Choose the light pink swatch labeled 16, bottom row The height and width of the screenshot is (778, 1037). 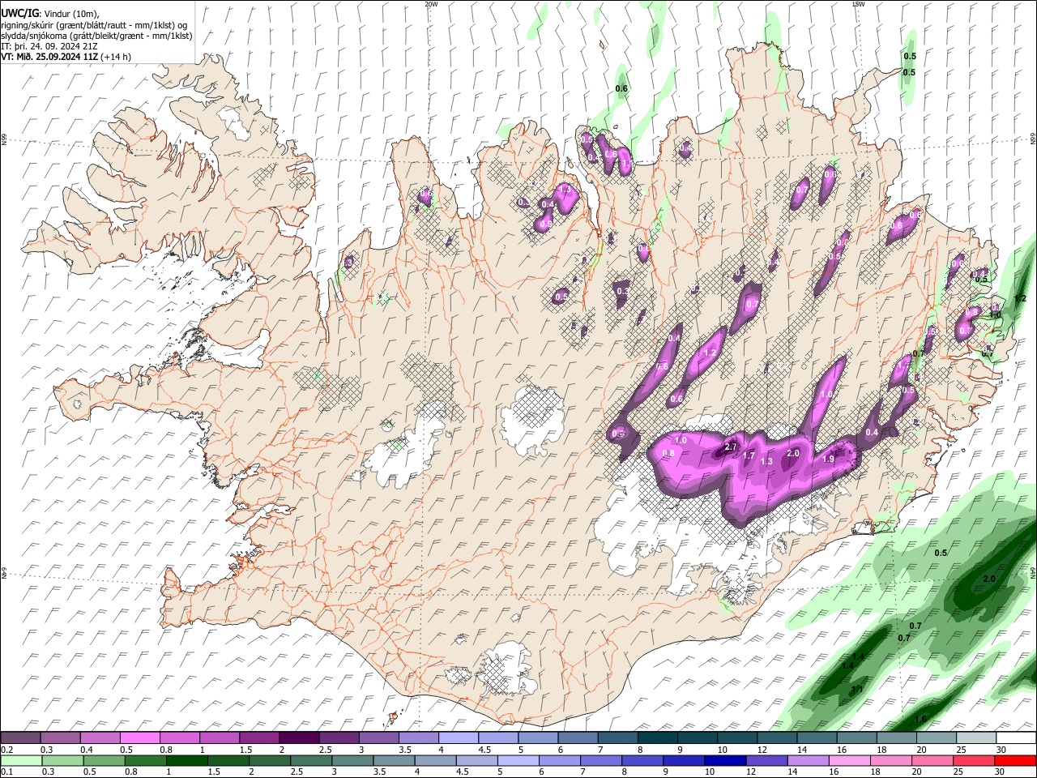848,760
